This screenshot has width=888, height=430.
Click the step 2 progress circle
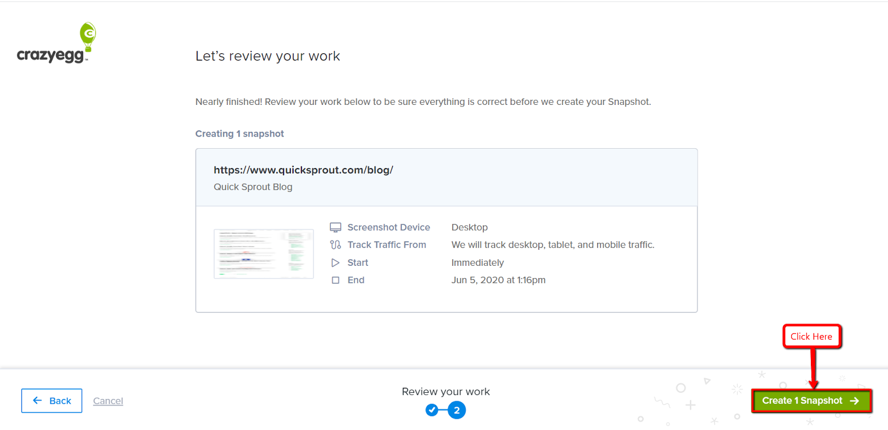[457, 410]
